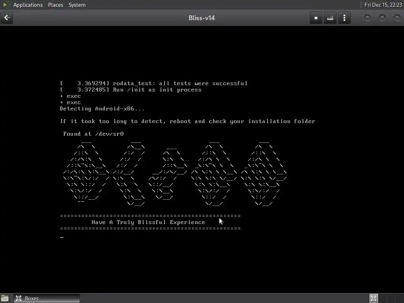Click 'Have A Truly Blissful Experience' text
This screenshot has width=404, height=303.
pyautogui.click(x=148, y=223)
